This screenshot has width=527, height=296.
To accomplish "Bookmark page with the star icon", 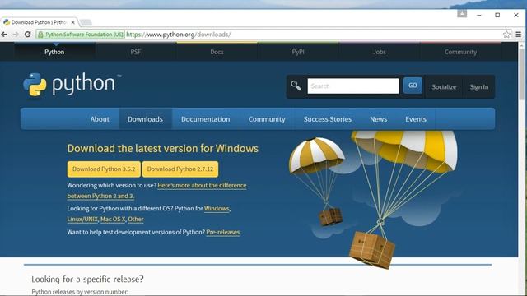I will pos(506,35).
